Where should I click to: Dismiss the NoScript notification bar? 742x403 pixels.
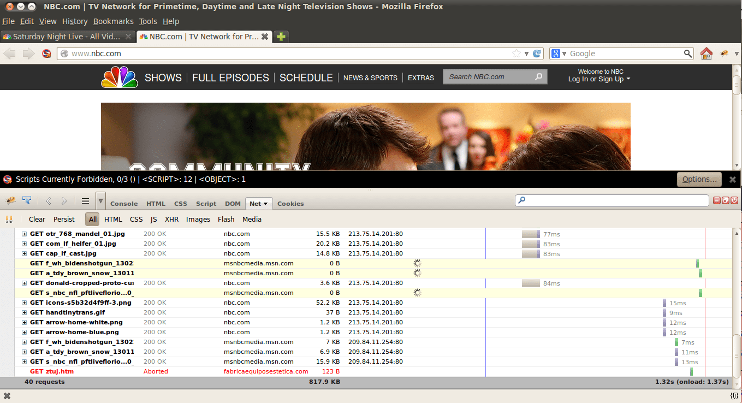click(733, 179)
